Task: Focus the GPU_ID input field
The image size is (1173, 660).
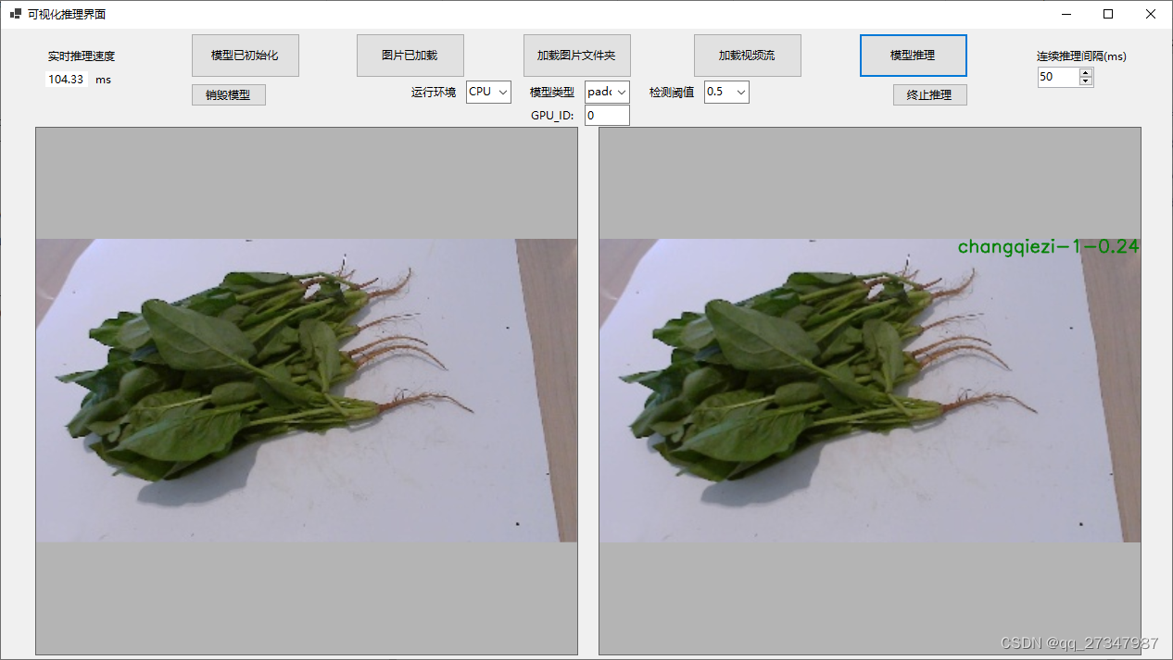Action: (607, 115)
